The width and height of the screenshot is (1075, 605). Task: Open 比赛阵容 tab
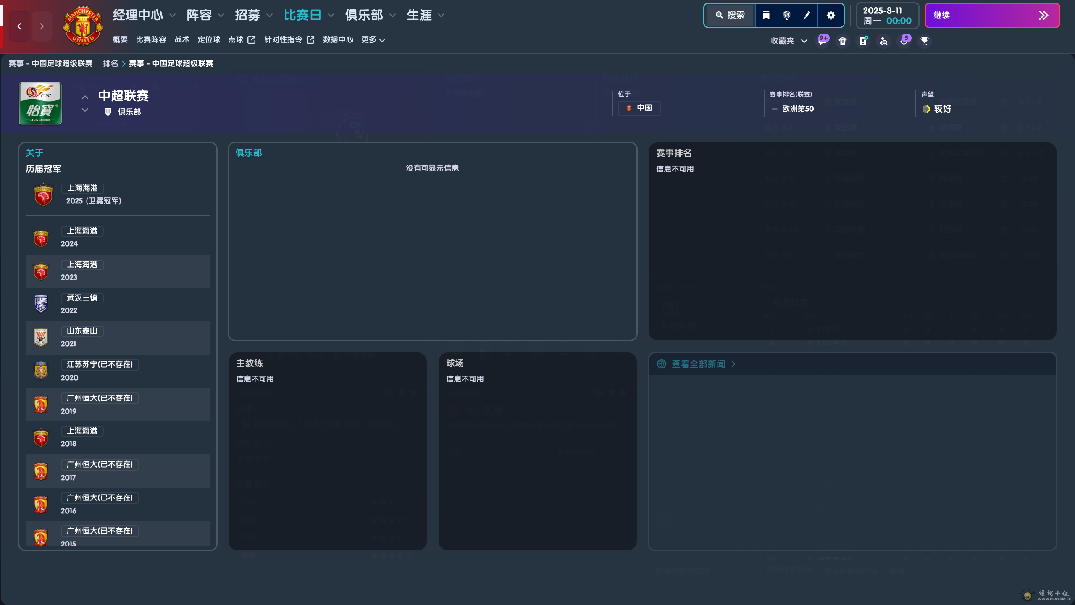(x=151, y=39)
